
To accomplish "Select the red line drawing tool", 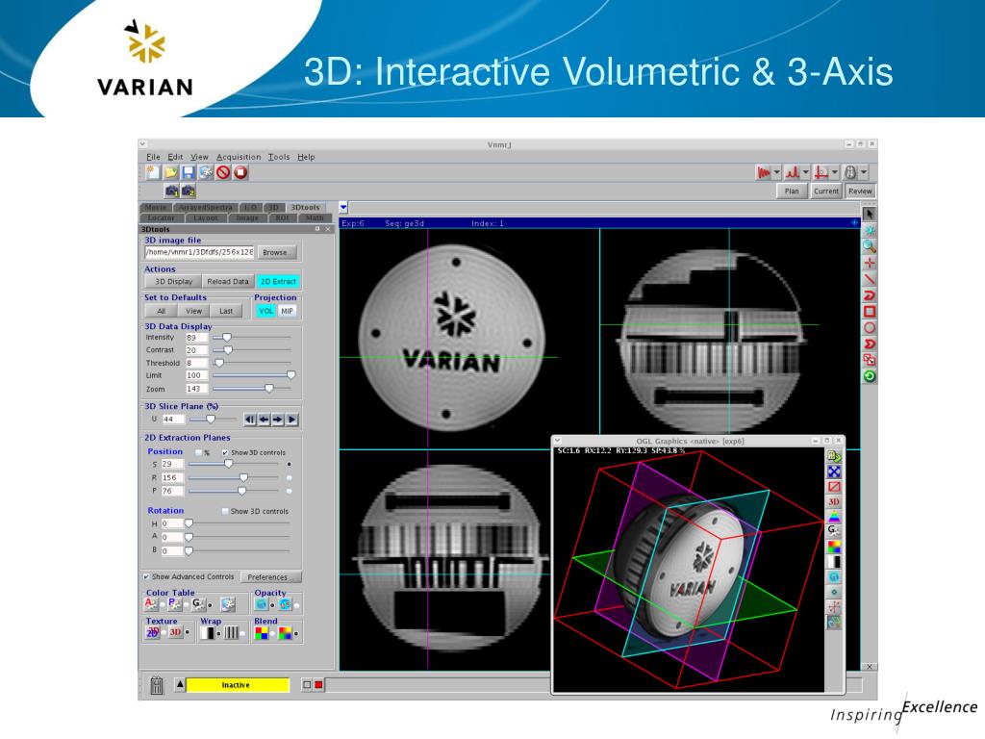I will pyautogui.click(x=870, y=279).
